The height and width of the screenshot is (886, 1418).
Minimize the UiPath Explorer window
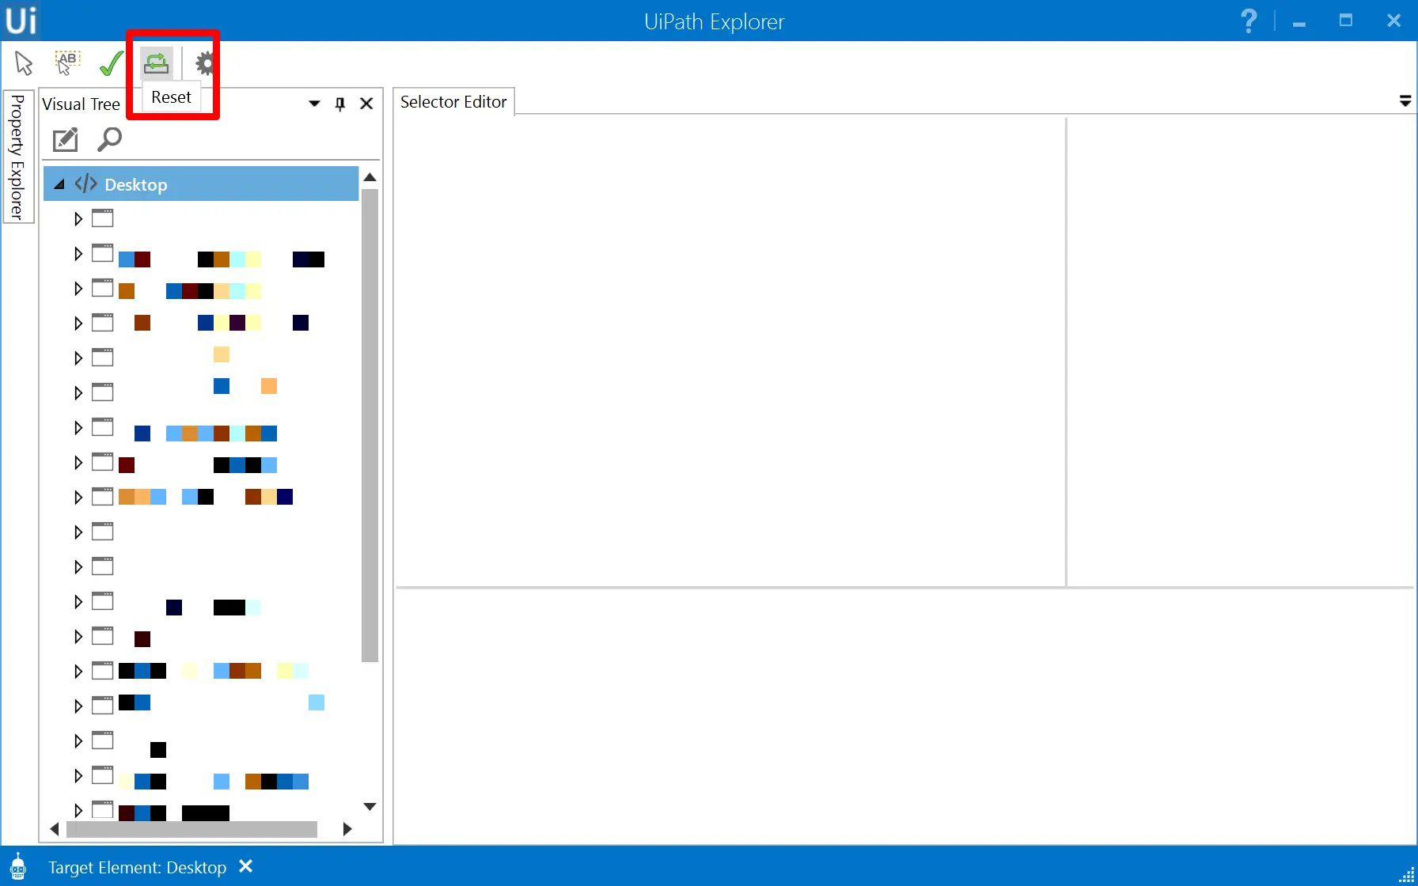click(x=1299, y=24)
